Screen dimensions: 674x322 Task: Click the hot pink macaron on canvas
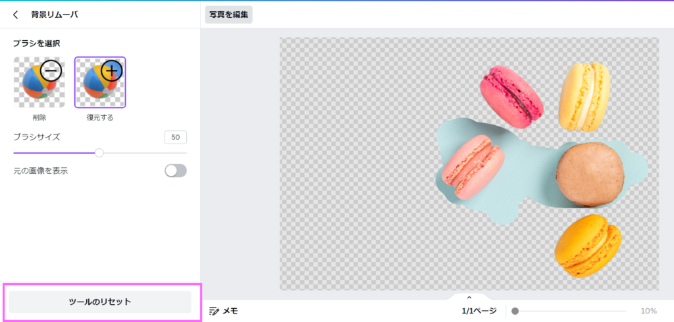pyautogui.click(x=511, y=96)
